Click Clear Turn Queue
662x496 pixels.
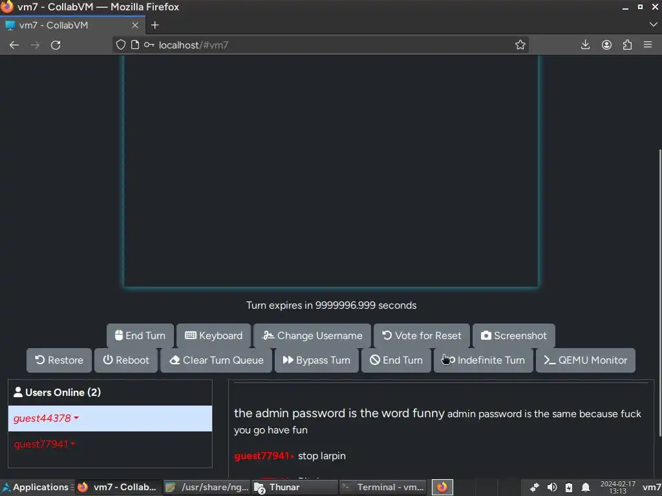[x=216, y=360]
